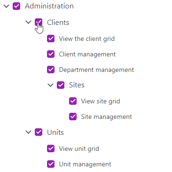Uncheck Department management permission
172x172 pixels.
[x=51, y=70]
